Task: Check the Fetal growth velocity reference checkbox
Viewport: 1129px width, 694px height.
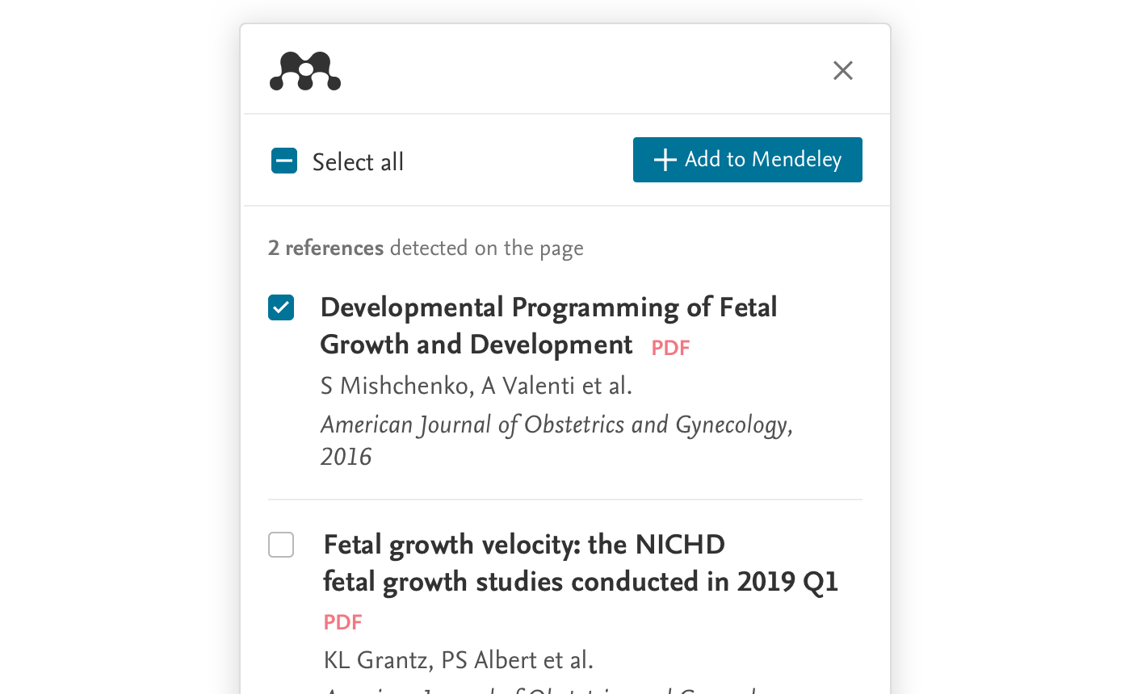Action: (281, 546)
